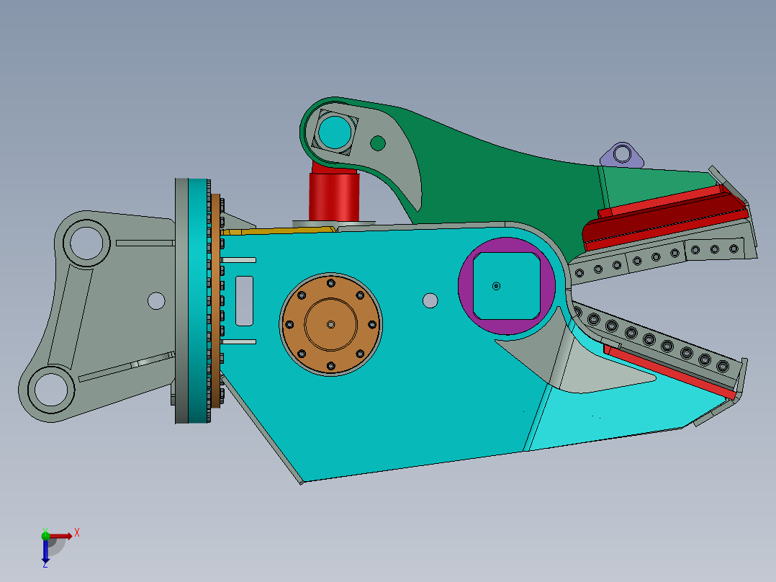The image size is (776, 582).
Task: Pick the upper pin hole of the gray mounting bracket
Action: 86,243
